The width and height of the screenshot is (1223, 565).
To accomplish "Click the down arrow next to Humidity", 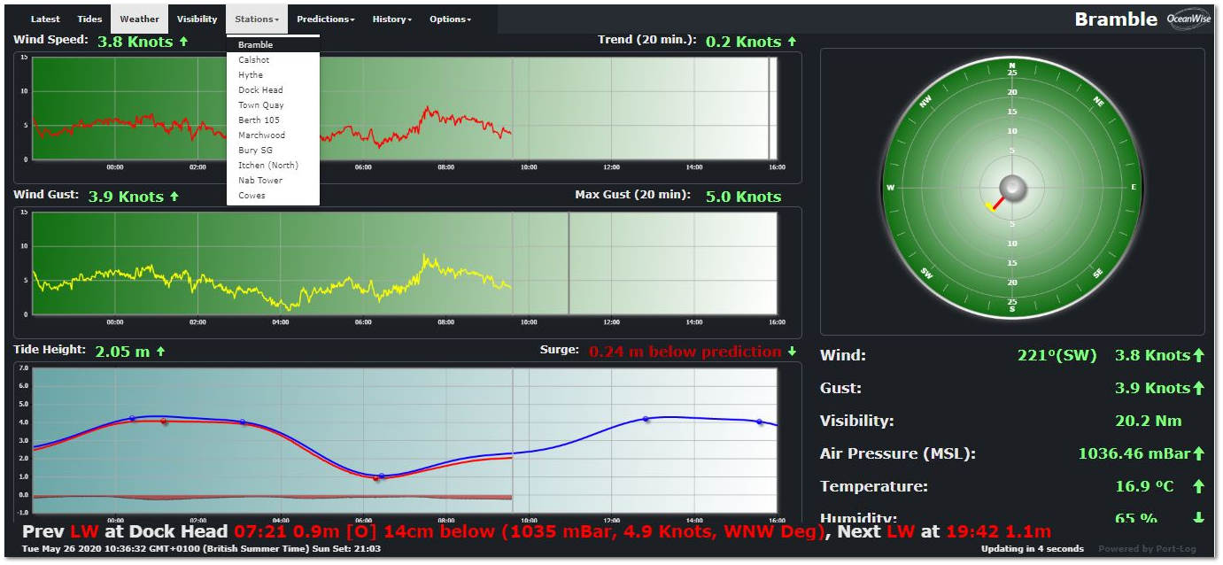I will pyautogui.click(x=1198, y=518).
